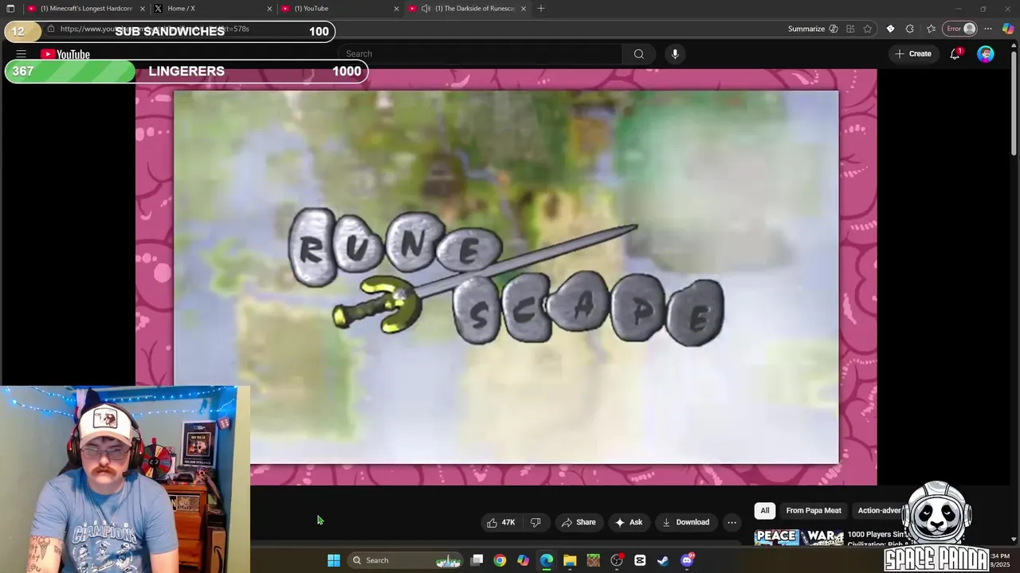The width and height of the screenshot is (1020, 573).
Task: Open the Error profile button in browser
Action: pyautogui.click(x=960, y=29)
